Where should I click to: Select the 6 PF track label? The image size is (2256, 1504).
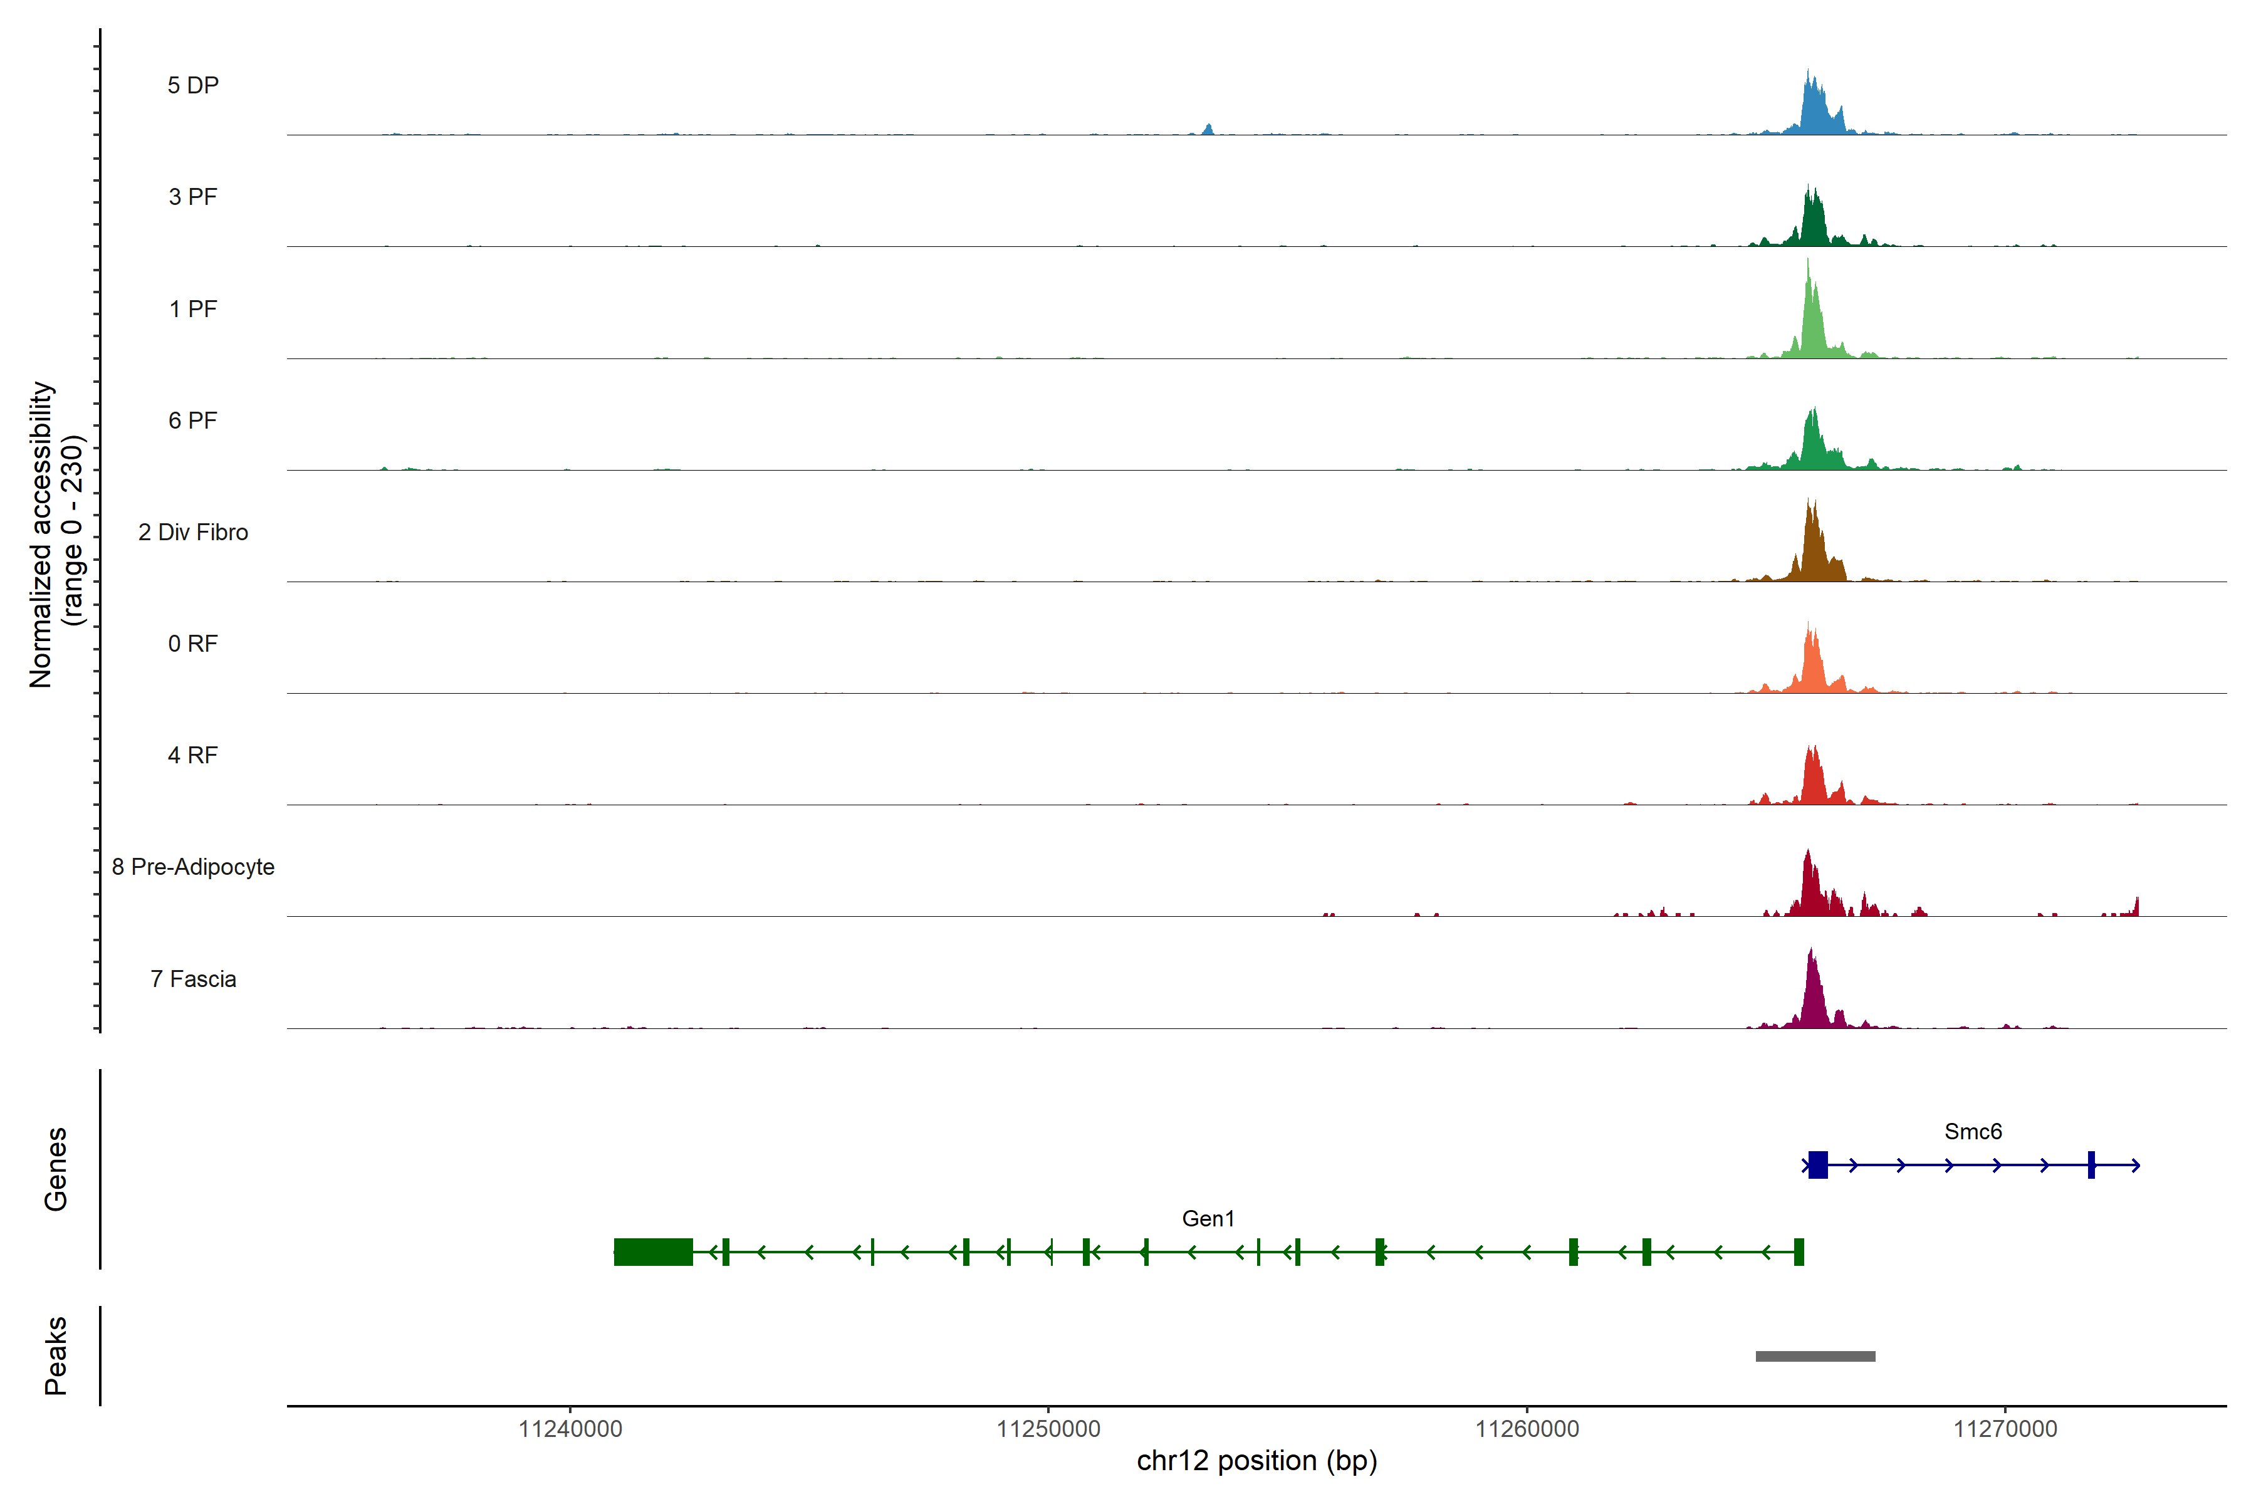(x=193, y=420)
